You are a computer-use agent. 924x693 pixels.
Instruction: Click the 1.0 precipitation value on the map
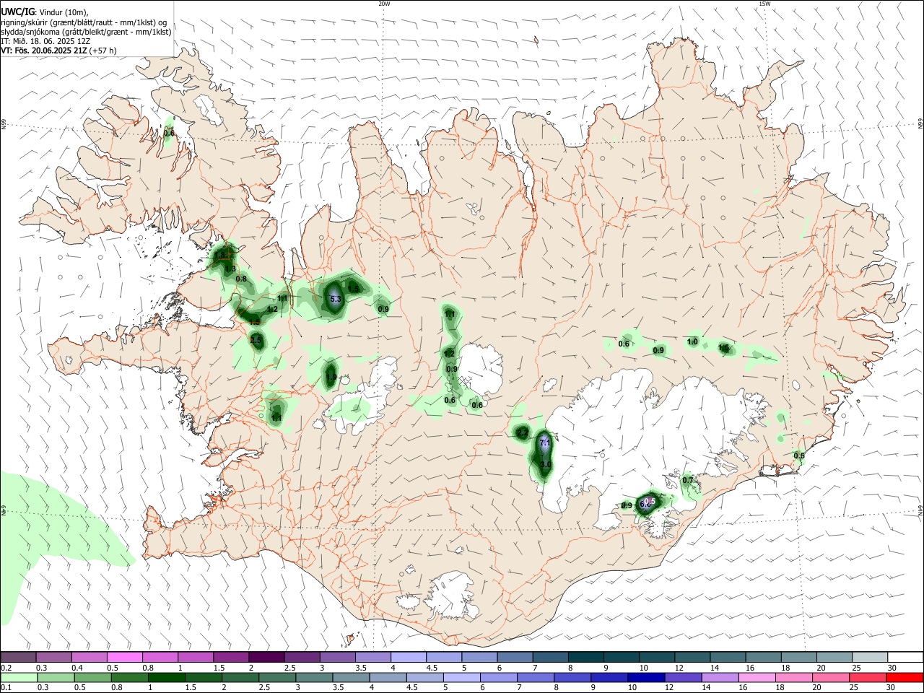click(x=692, y=341)
